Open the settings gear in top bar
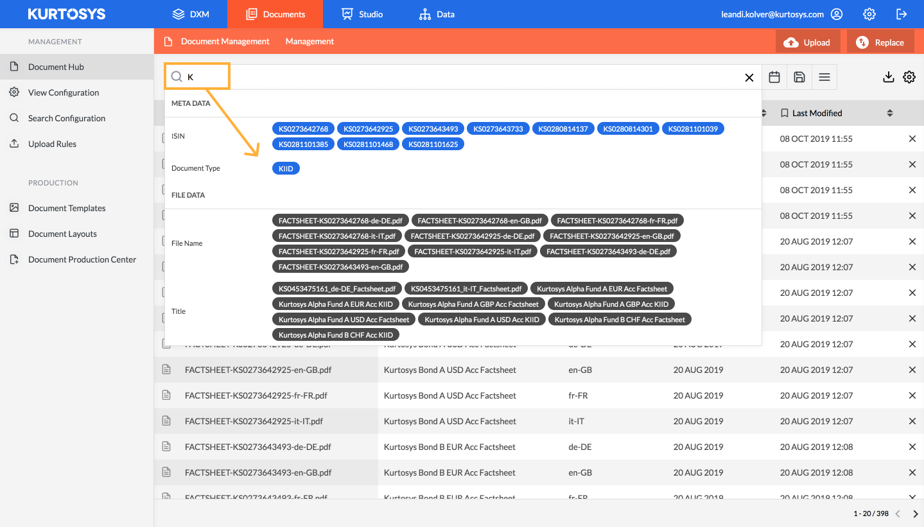The height and width of the screenshot is (527, 924). click(869, 14)
